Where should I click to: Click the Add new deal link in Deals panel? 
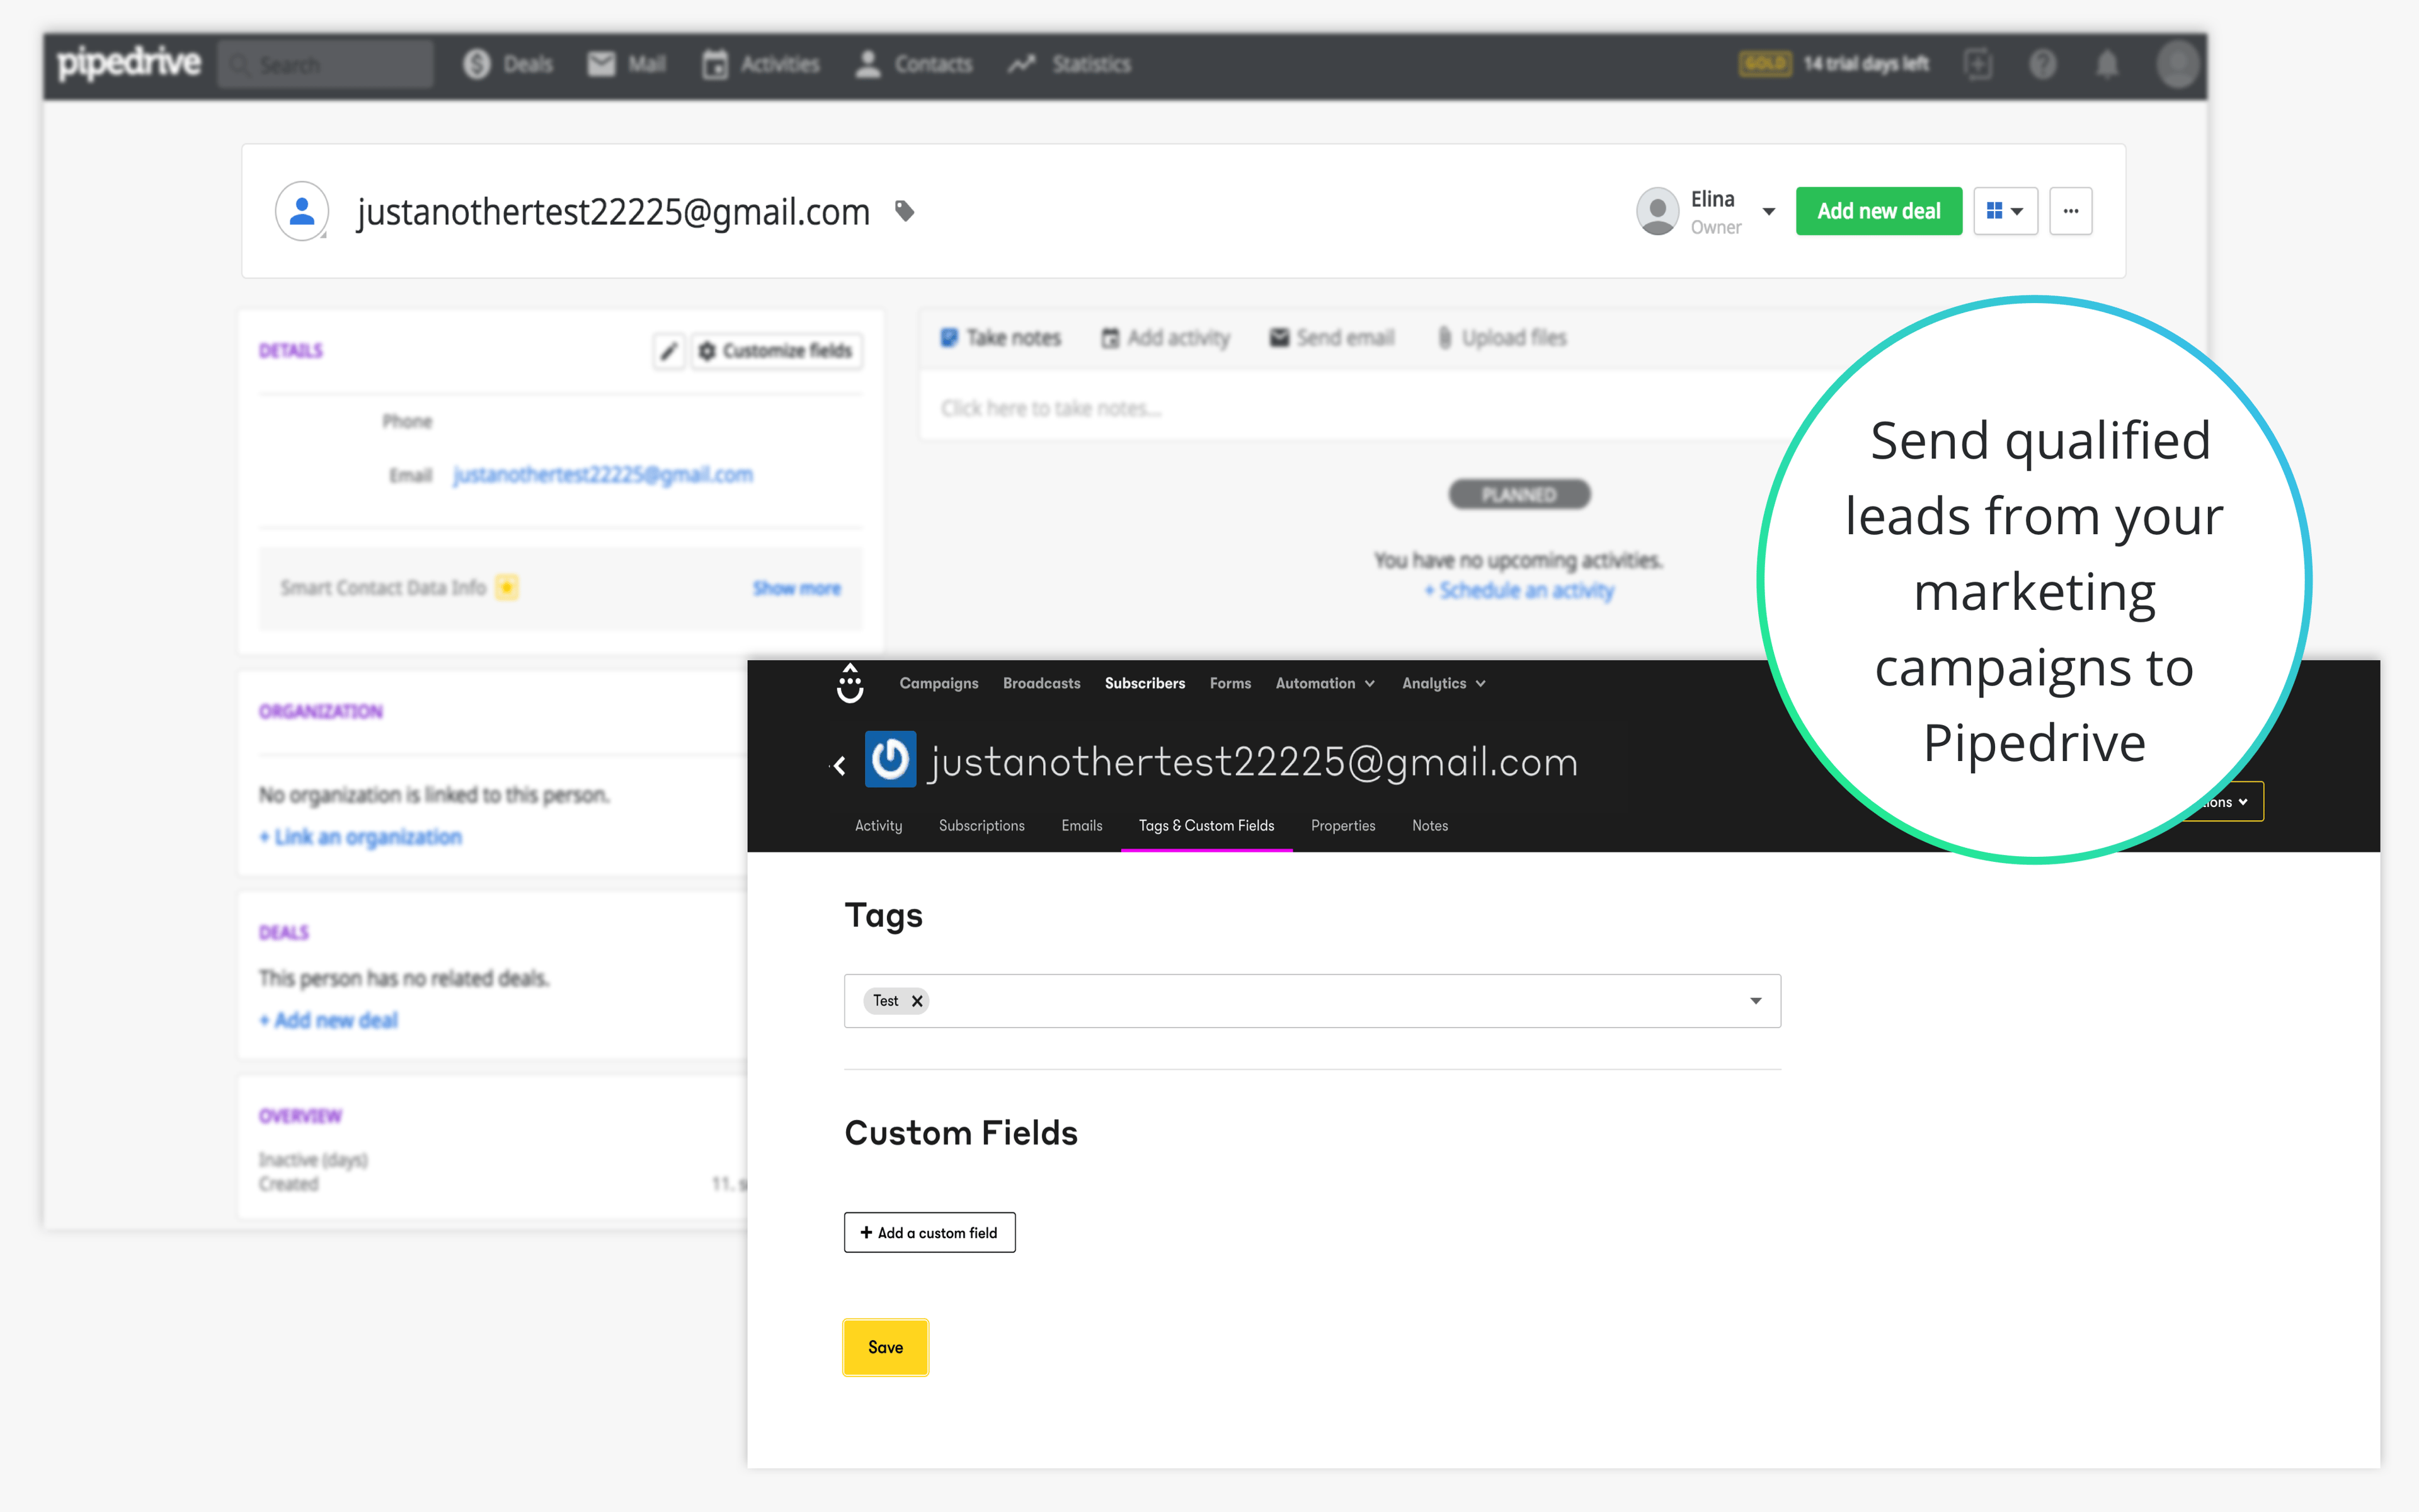click(329, 1020)
